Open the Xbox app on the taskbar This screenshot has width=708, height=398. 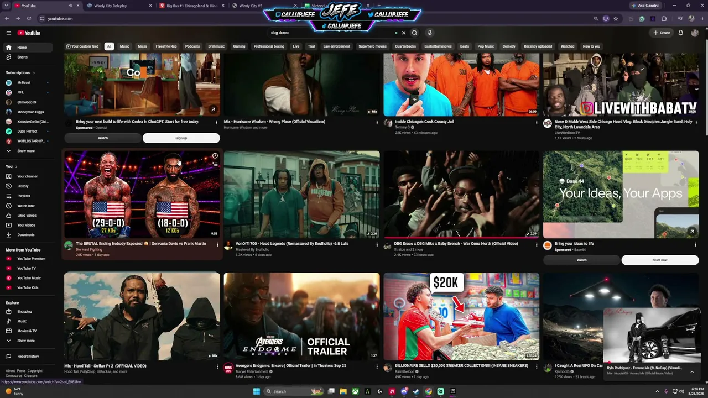click(355, 391)
